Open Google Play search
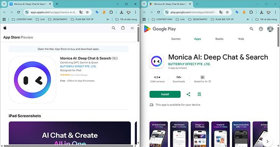The width and height of the screenshot is (280, 147). tap(252, 29)
